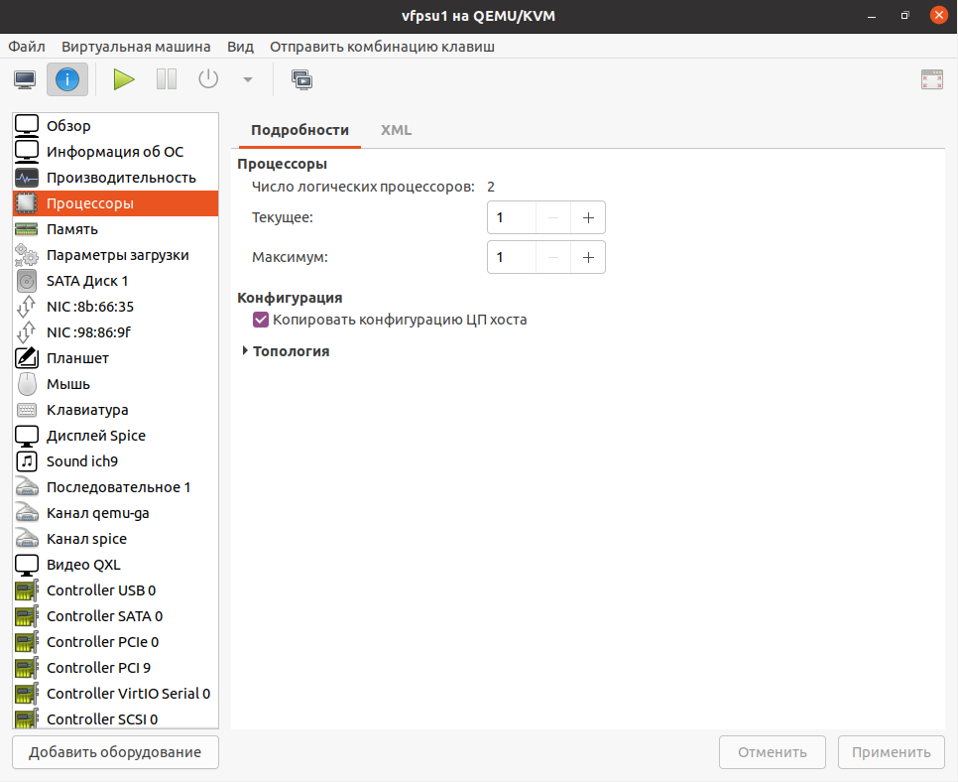Click the Видео QXL monitor icon
The image size is (958, 782).
[27, 565]
